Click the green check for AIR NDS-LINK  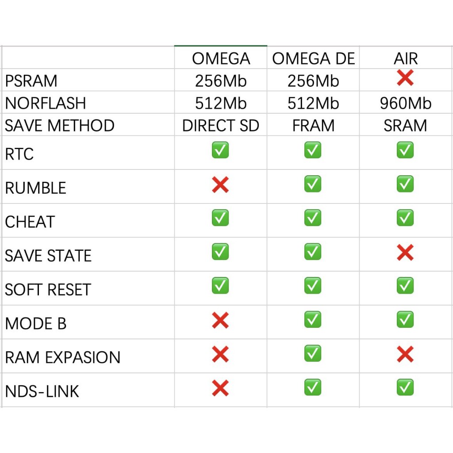click(x=405, y=388)
